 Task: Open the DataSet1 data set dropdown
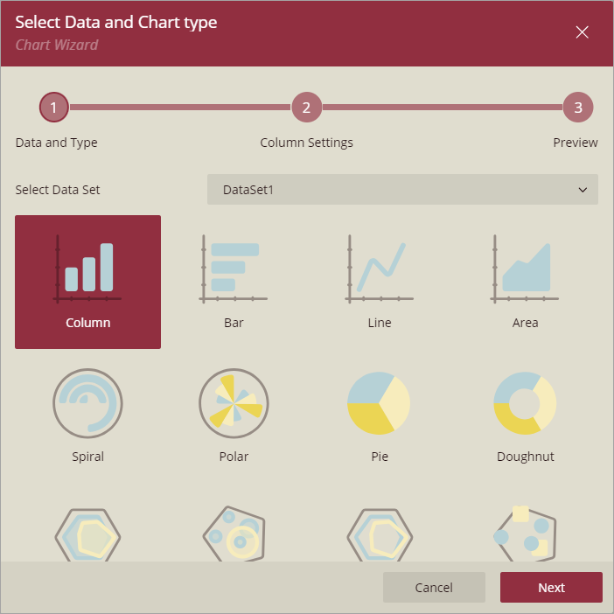[402, 190]
